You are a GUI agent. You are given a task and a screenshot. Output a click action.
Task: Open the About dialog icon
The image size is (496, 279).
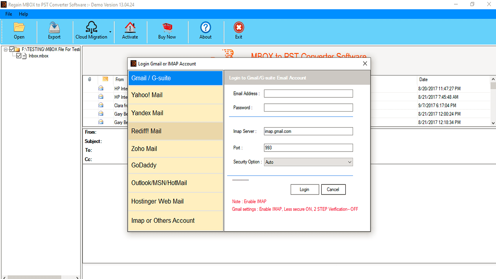pos(205,31)
